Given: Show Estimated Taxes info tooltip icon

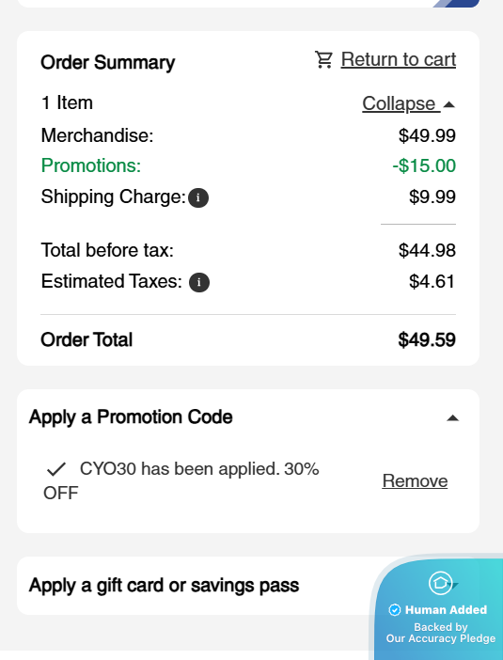Looking at the screenshot, I should [x=199, y=282].
